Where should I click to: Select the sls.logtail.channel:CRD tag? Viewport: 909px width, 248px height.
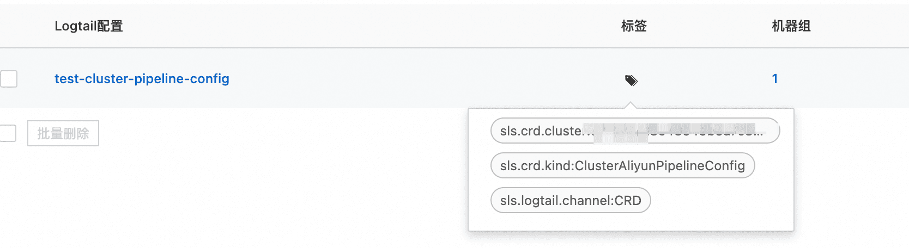tap(571, 201)
